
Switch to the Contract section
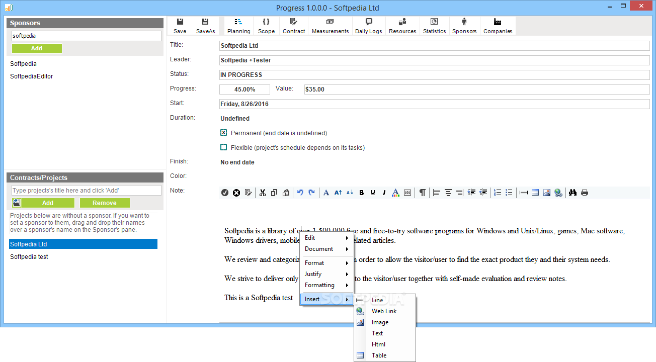click(294, 26)
